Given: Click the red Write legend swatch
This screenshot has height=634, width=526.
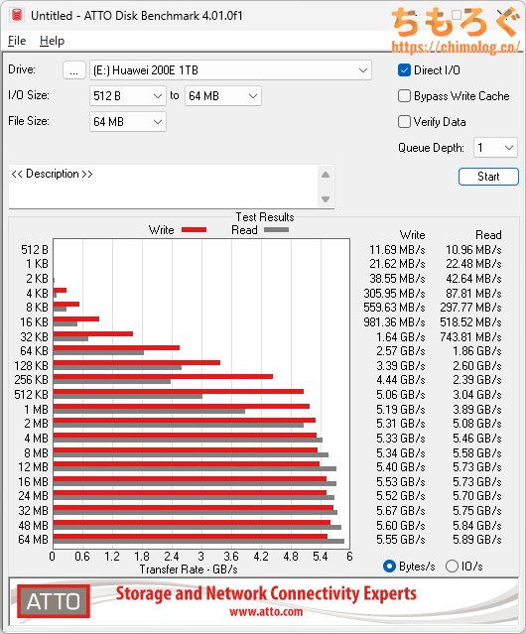Looking at the screenshot, I should click(x=195, y=229).
